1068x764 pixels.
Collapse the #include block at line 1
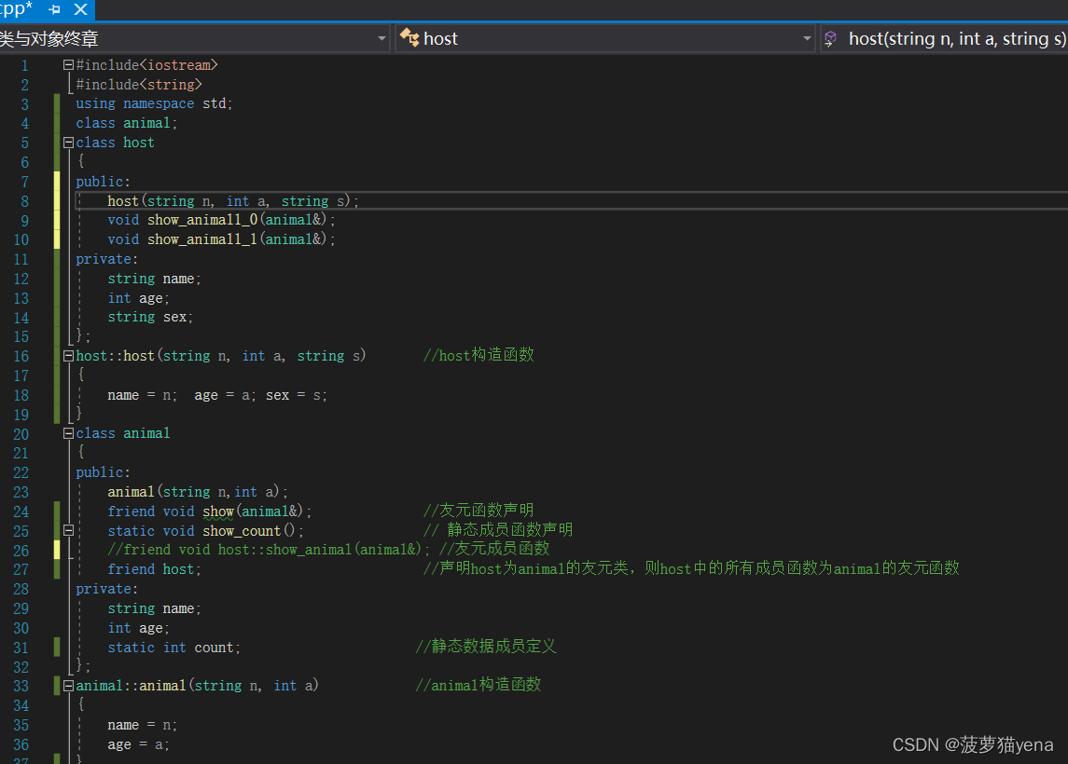(68, 64)
